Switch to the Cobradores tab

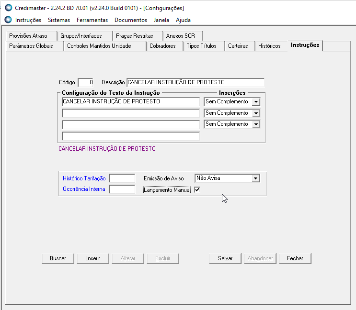[x=165, y=46]
